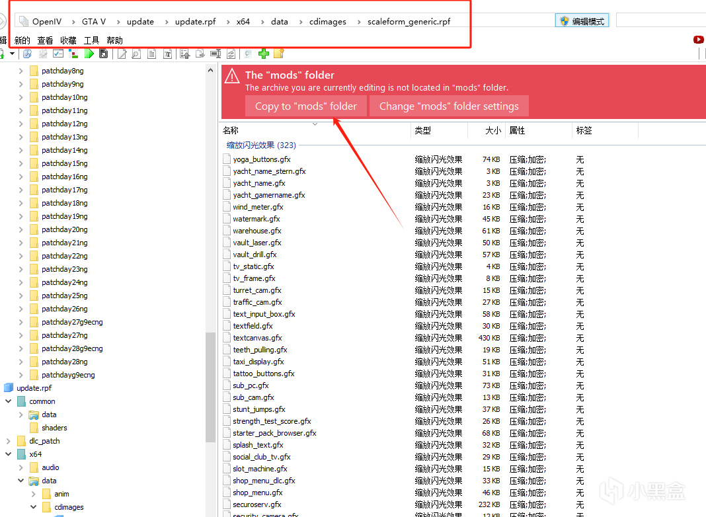Click the text document lines toolbar icon
The width and height of the screenshot is (706, 517).
152,54
